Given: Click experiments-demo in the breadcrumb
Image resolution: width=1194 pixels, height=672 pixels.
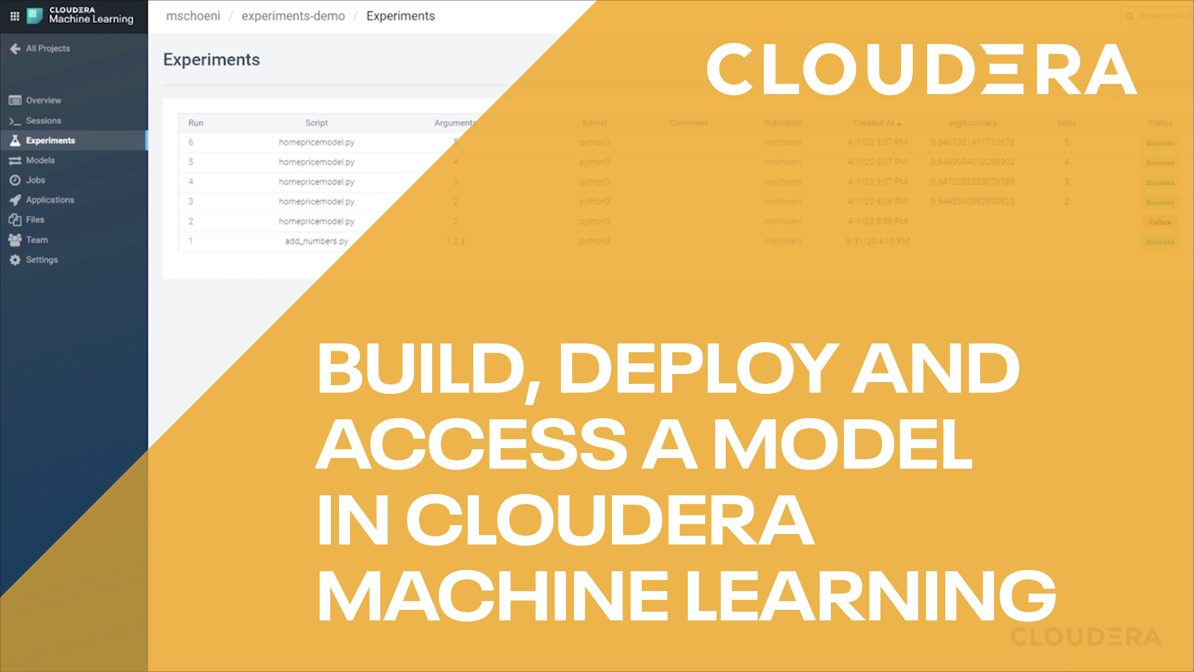Looking at the screenshot, I should [293, 16].
